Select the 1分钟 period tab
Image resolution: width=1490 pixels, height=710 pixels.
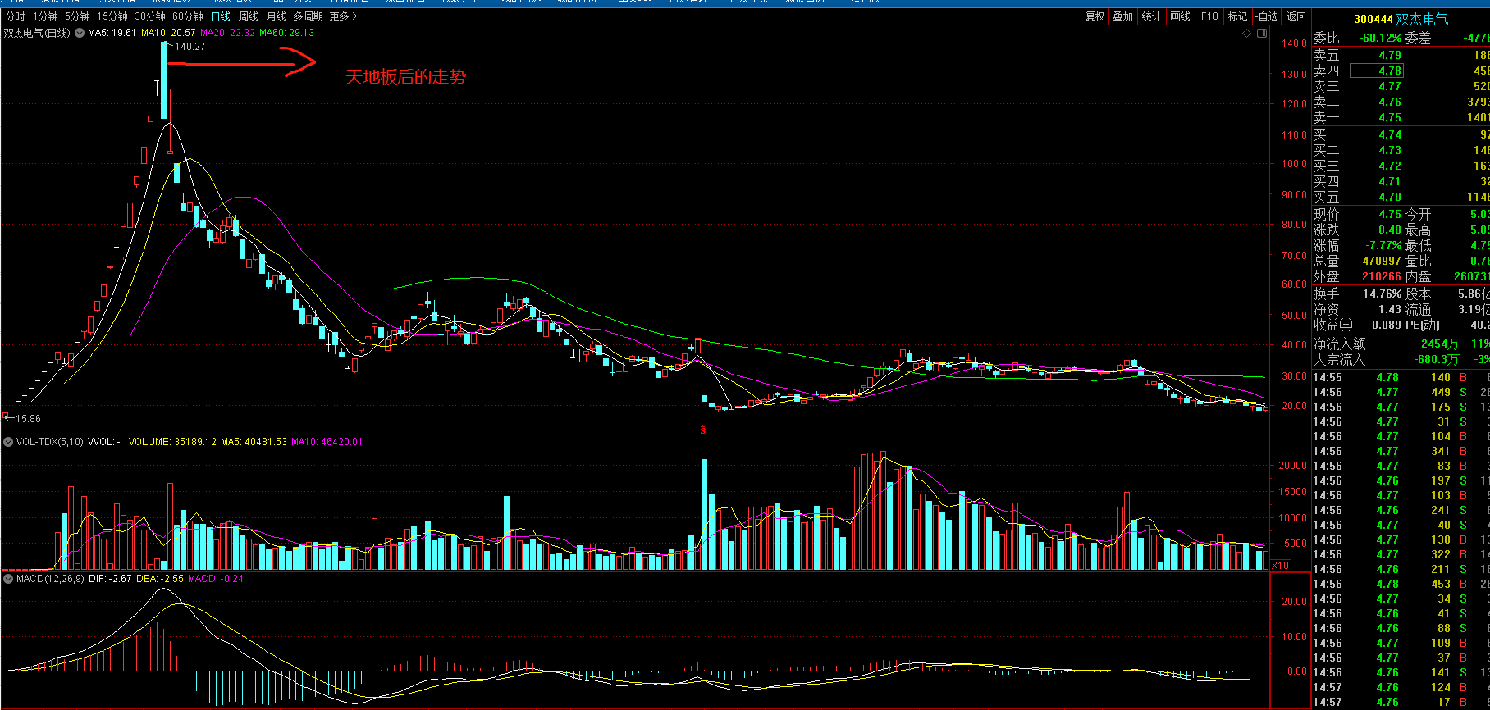pos(45,16)
